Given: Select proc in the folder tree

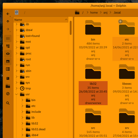Looking at the screenshot, I should 29,53.
